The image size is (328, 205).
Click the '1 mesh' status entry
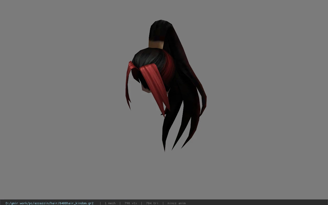110,203
